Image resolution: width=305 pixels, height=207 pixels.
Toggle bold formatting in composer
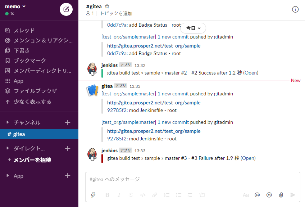click(107, 195)
